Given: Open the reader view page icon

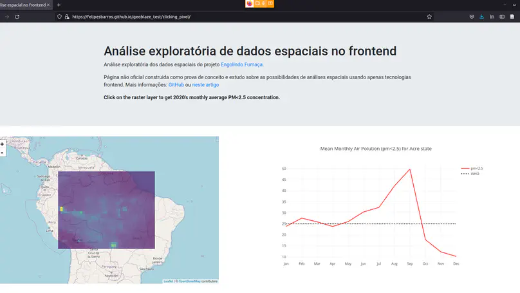Looking at the screenshot, I should [512, 17].
